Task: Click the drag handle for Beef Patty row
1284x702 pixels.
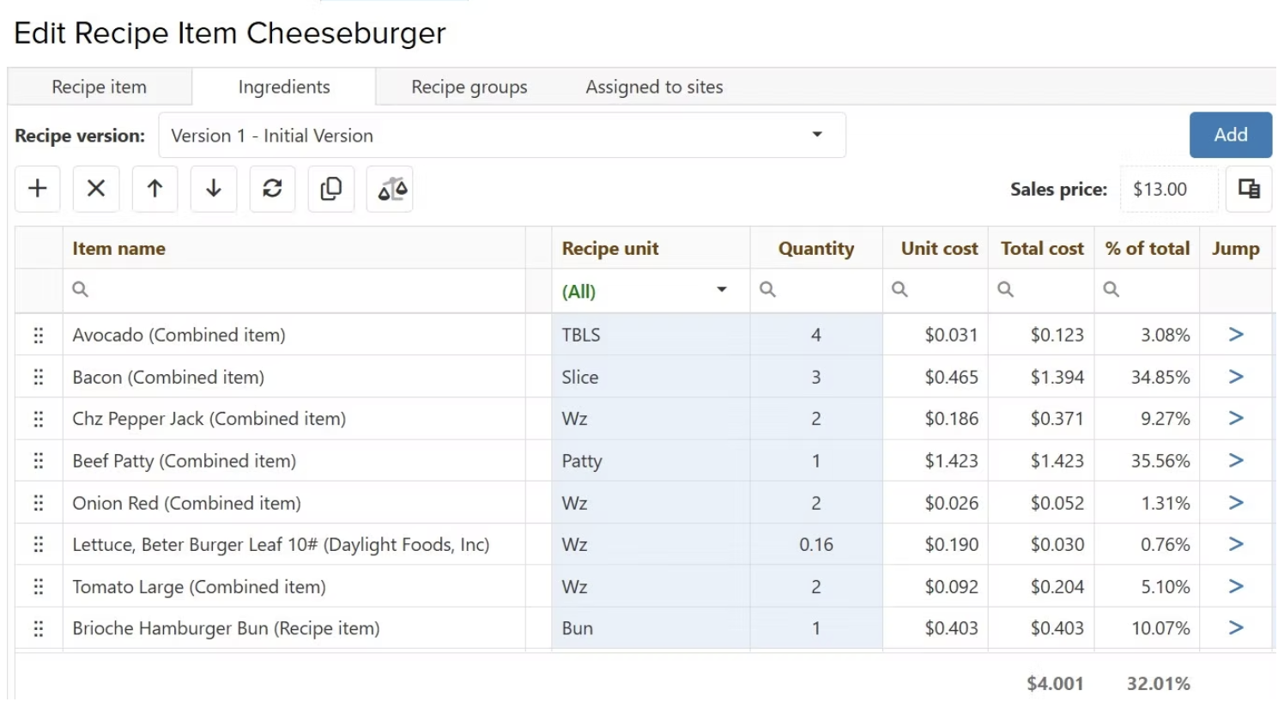Action: pyautogui.click(x=39, y=461)
